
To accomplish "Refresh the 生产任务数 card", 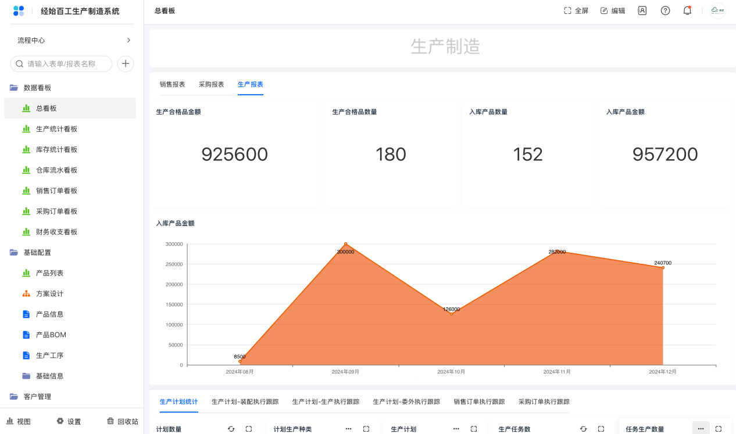I will 583,429.
